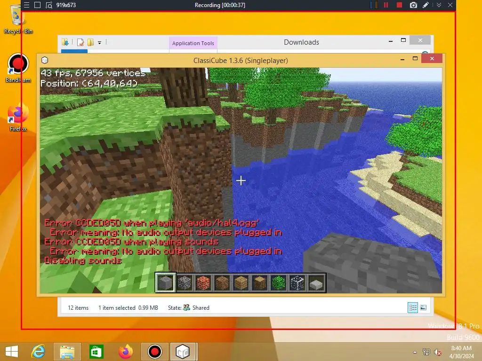Switch to Bandicam from taskbar
482x361 pixels.
(154, 352)
